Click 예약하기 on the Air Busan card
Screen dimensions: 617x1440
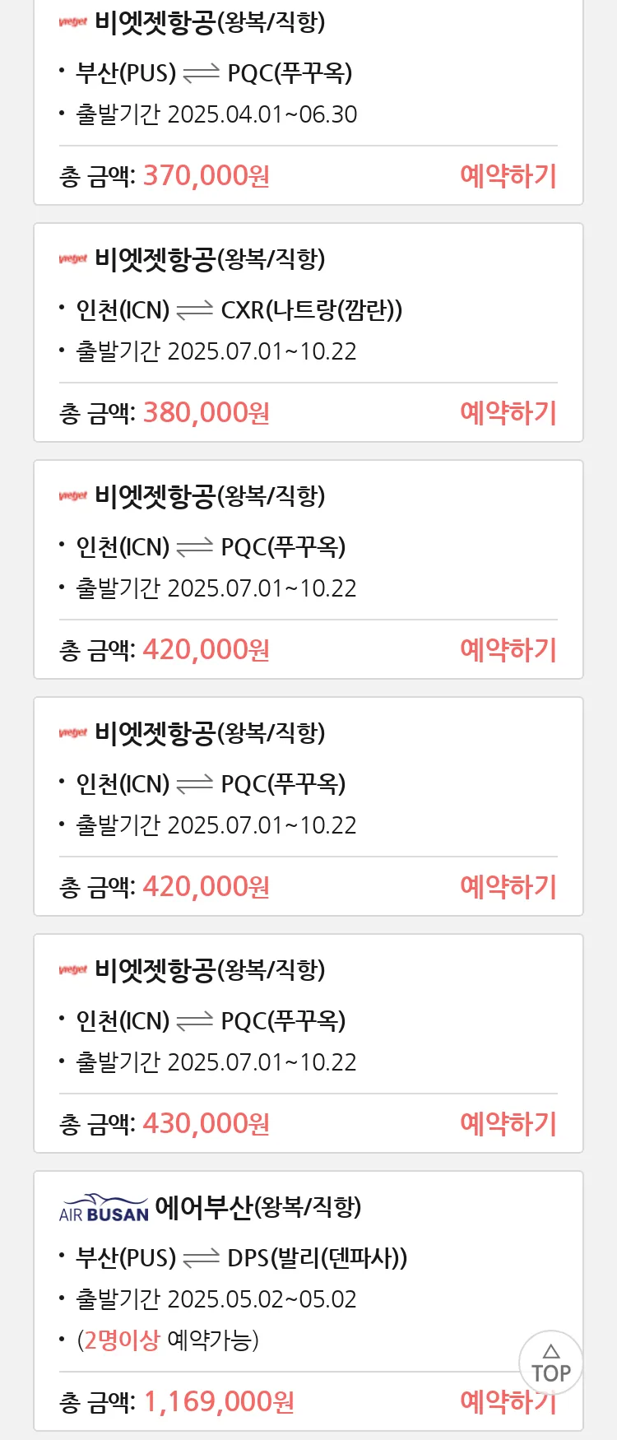coord(508,1401)
